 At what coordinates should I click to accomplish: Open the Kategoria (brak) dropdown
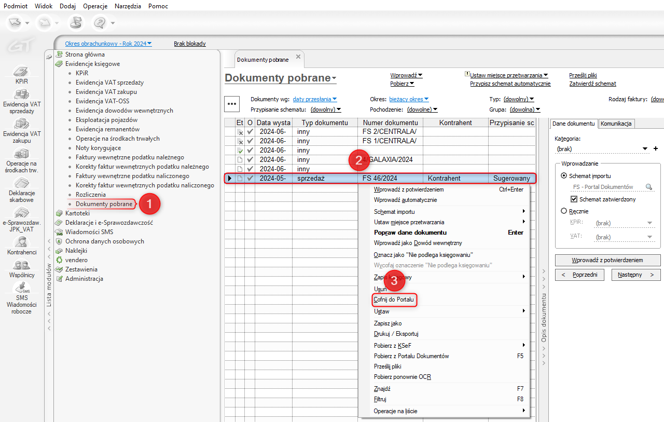(645, 149)
